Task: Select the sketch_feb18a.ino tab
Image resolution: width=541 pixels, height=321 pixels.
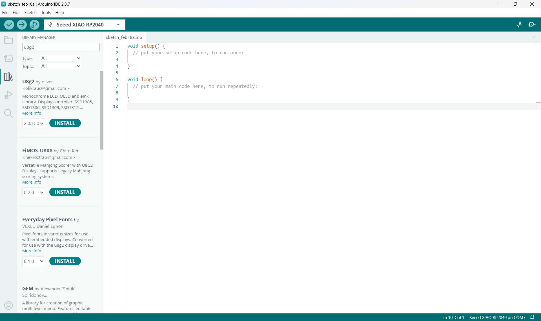Action: [124, 37]
